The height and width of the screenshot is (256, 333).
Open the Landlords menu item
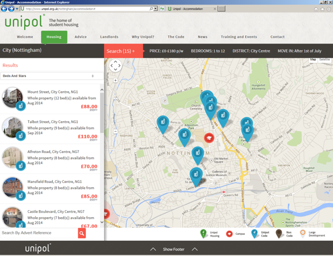[109, 36]
